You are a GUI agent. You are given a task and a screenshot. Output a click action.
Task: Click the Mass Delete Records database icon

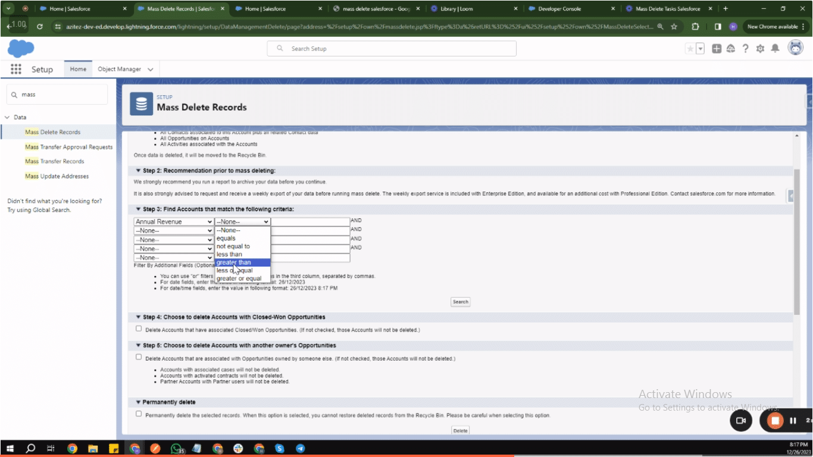(x=142, y=104)
